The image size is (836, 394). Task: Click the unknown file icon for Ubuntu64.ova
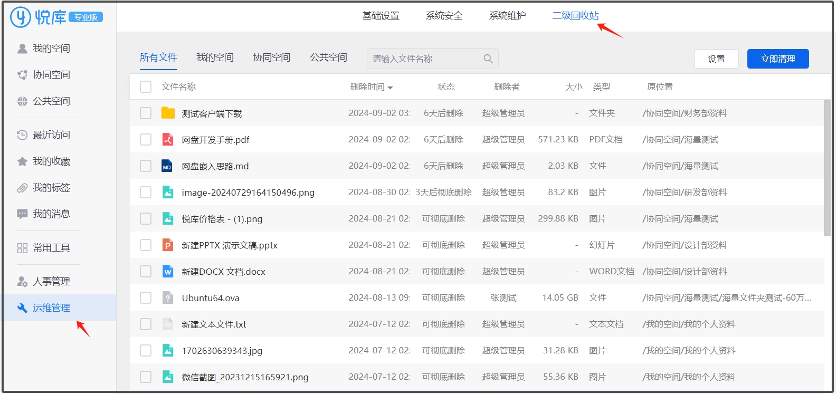168,298
